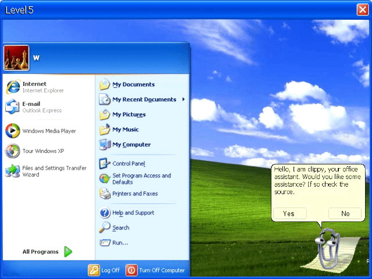This screenshot has width=372, height=279.
Task: Click the Internet Explorer icon
Action: tap(13, 87)
